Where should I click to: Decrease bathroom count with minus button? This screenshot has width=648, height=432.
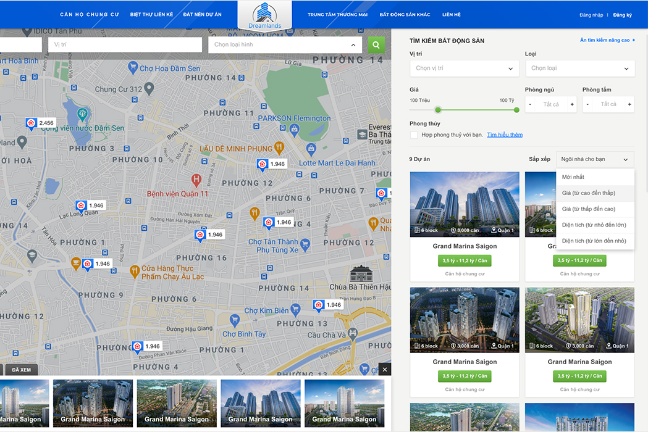coord(587,104)
